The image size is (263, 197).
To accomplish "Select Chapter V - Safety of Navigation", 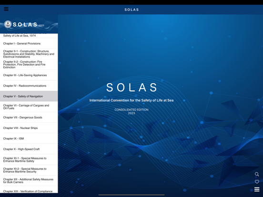I will (29, 96).
